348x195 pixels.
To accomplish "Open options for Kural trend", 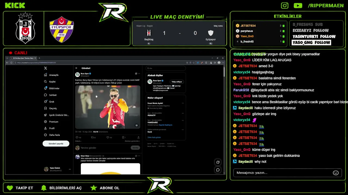I will (183, 129).
